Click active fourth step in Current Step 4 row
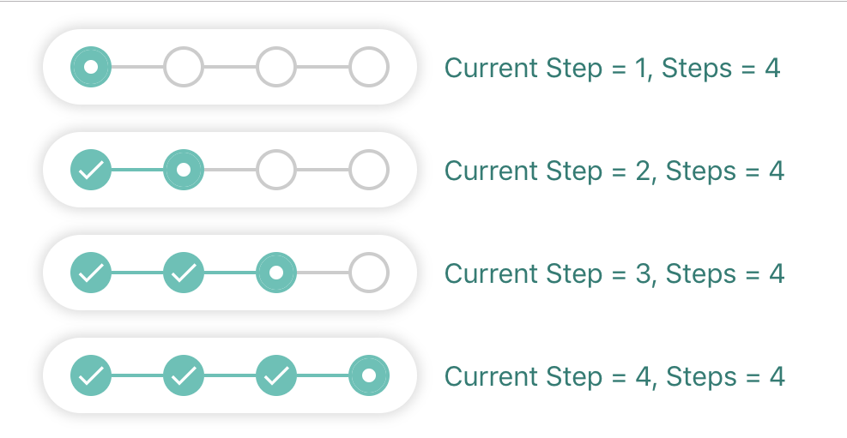Image resolution: width=847 pixels, height=438 pixels. [x=369, y=375]
